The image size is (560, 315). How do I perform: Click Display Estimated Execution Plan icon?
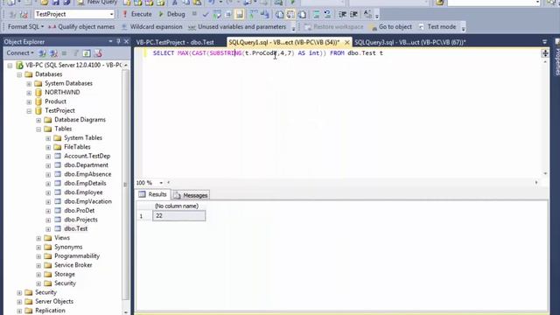pos(217,14)
